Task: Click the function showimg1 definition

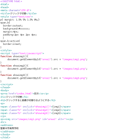Action: (14, 56)
